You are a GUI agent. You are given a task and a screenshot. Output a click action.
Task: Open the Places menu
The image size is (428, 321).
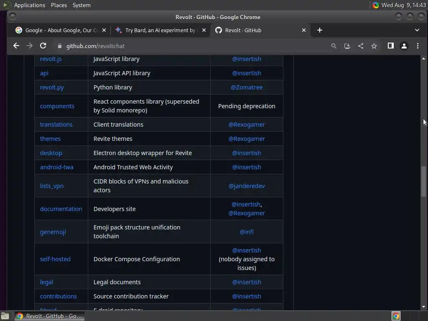click(x=59, y=5)
